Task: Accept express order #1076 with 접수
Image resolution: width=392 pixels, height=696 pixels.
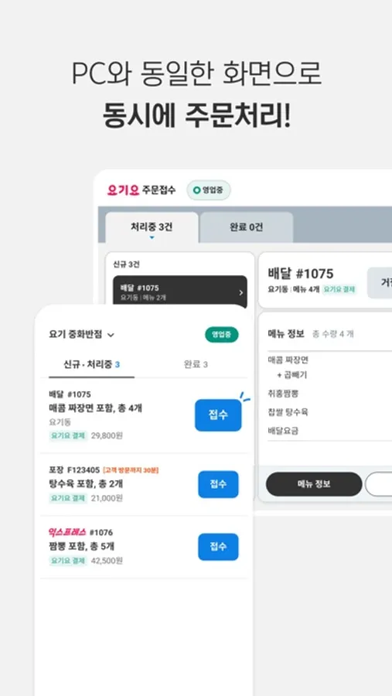Action: [218, 547]
